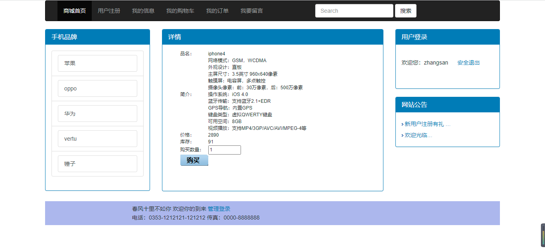The height and width of the screenshot is (249, 545).
Task: Click the product name iphone4
Action: 217,54
